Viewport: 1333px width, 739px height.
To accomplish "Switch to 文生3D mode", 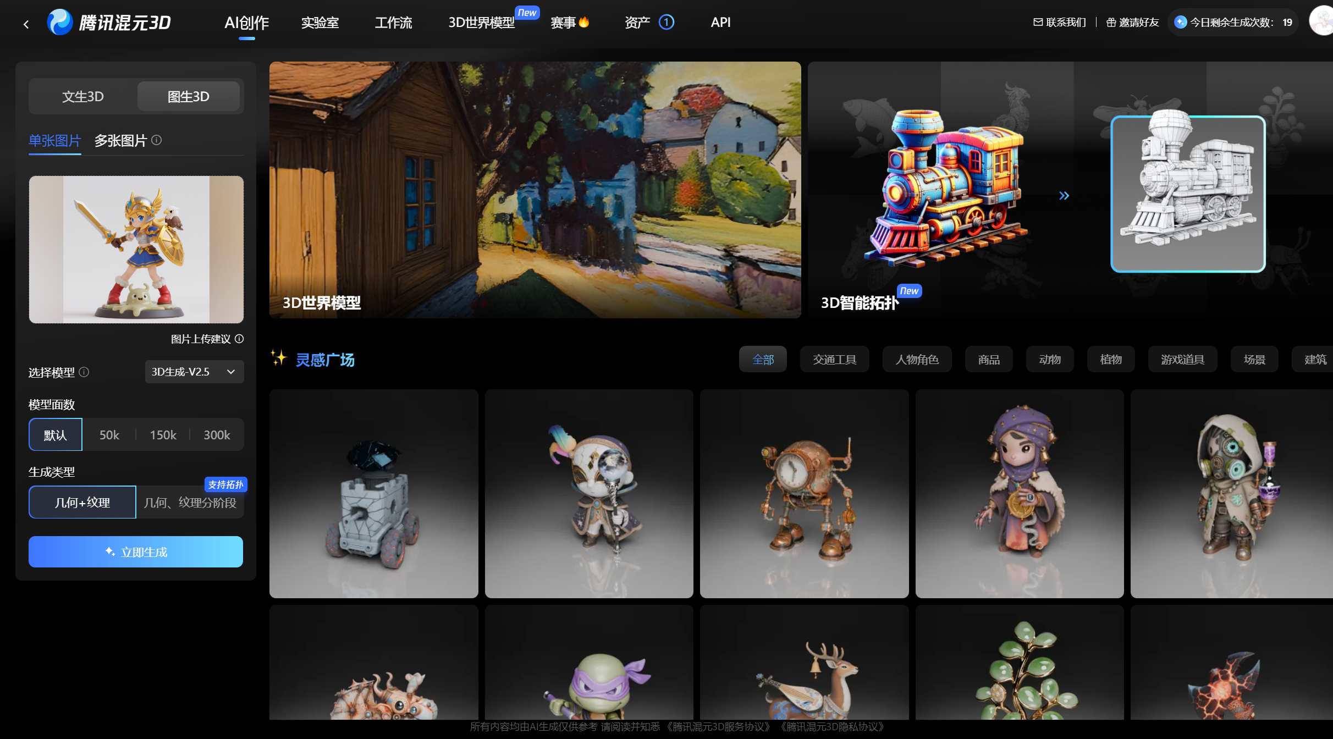I will (83, 97).
